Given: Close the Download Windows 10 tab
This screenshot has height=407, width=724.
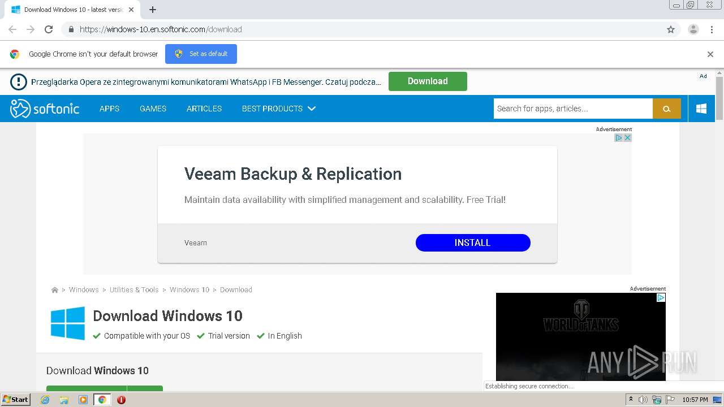Looking at the screenshot, I should coord(131,10).
